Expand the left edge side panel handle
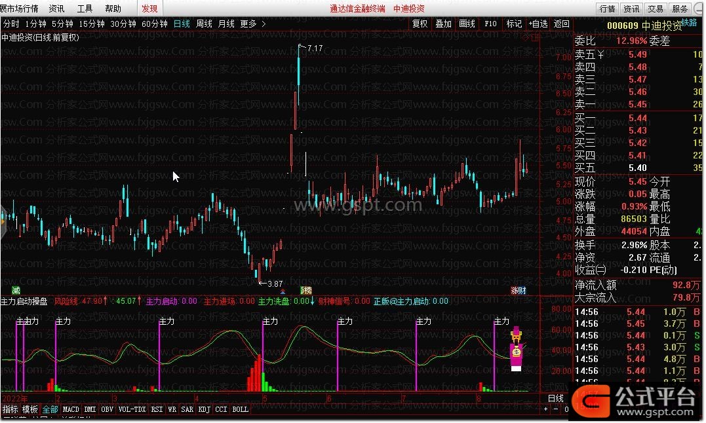The image size is (706, 423). pyautogui.click(x=3, y=221)
